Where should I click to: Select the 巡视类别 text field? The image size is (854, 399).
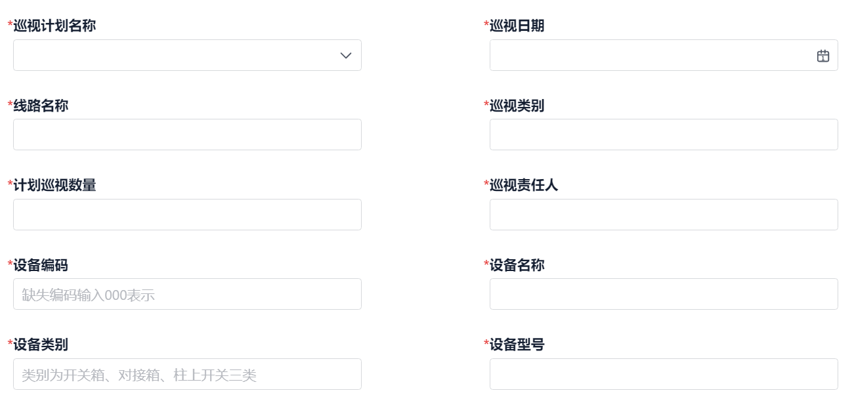[x=664, y=135]
